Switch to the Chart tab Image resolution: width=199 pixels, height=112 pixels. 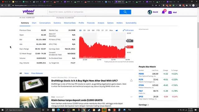pos(34,23)
